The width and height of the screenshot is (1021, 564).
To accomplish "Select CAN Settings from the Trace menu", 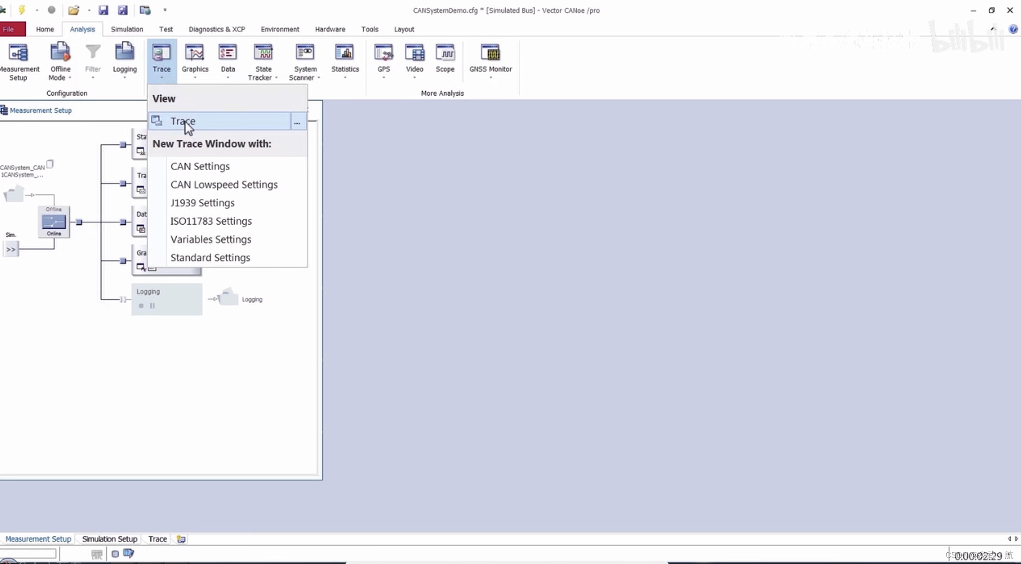I will pyautogui.click(x=200, y=166).
